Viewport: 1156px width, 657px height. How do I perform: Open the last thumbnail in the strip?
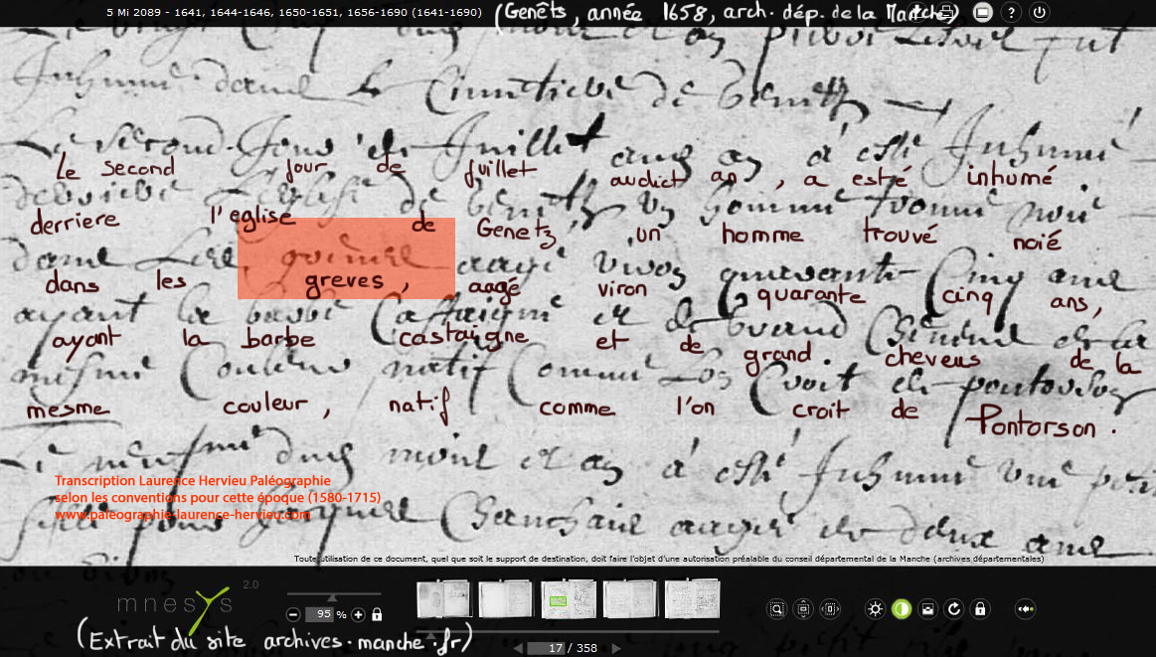(x=692, y=599)
